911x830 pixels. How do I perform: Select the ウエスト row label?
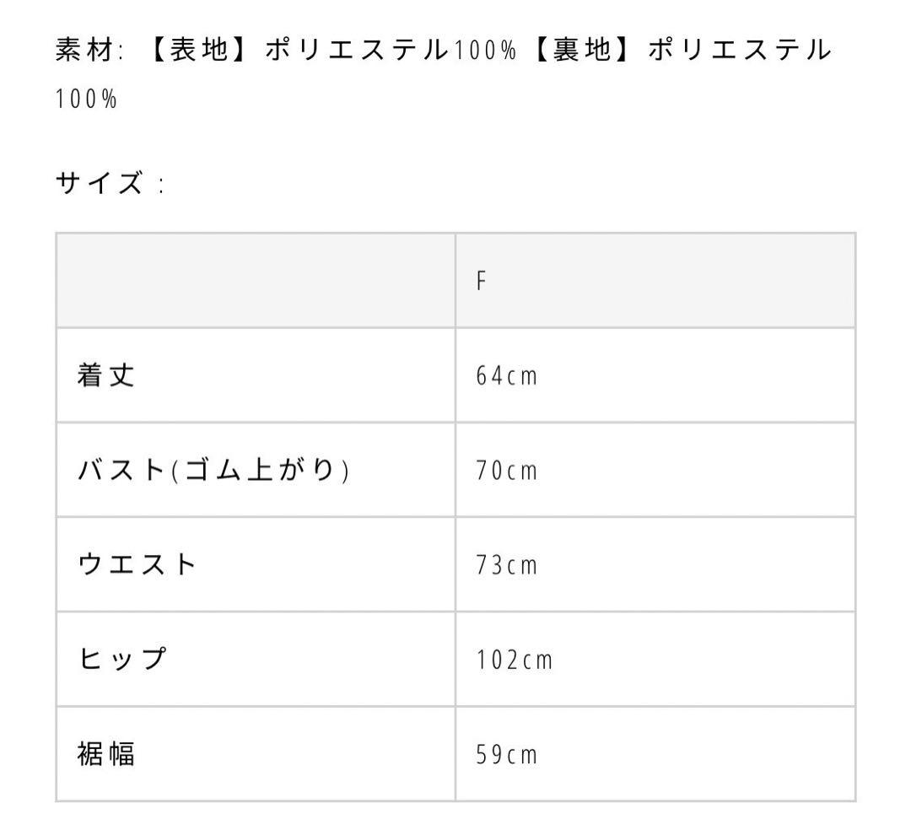pos(137,565)
